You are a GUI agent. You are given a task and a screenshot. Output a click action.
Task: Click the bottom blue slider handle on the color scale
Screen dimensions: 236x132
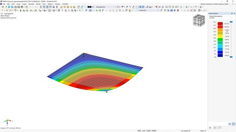click(x=231, y=57)
